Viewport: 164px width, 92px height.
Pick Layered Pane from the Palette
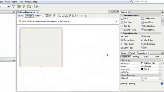[148, 30]
